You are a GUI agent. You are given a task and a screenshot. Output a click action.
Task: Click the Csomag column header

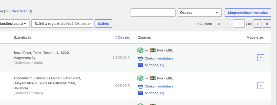[x=144, y=37]
